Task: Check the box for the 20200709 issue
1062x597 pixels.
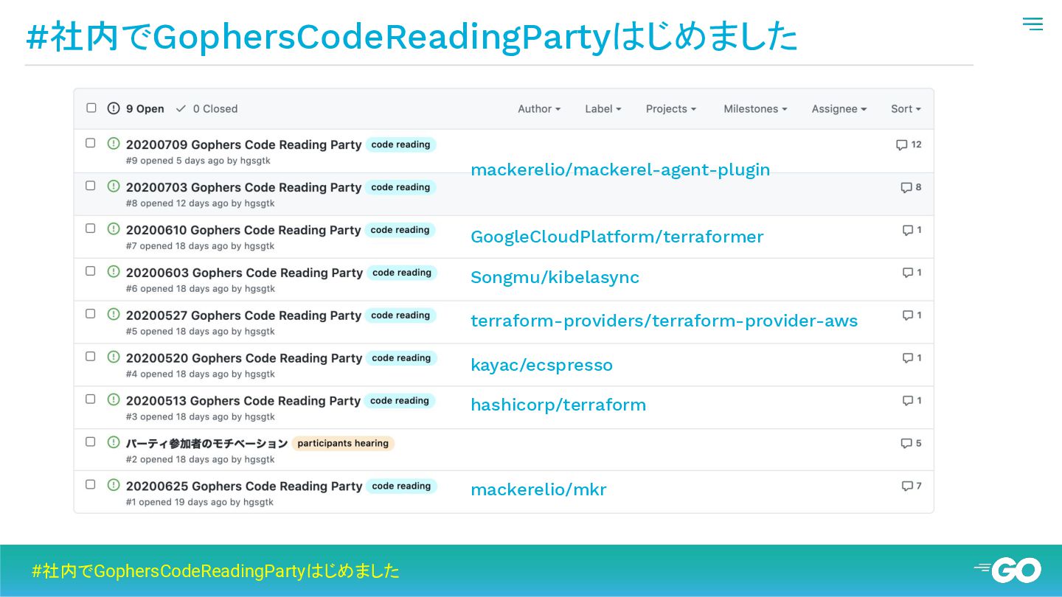Action: click(x=91, y=143)
